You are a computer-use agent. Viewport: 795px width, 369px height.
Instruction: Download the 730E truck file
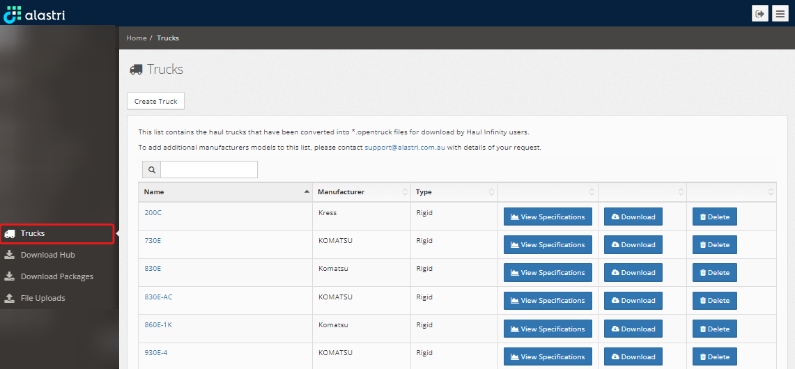click(x=633, y=245)
